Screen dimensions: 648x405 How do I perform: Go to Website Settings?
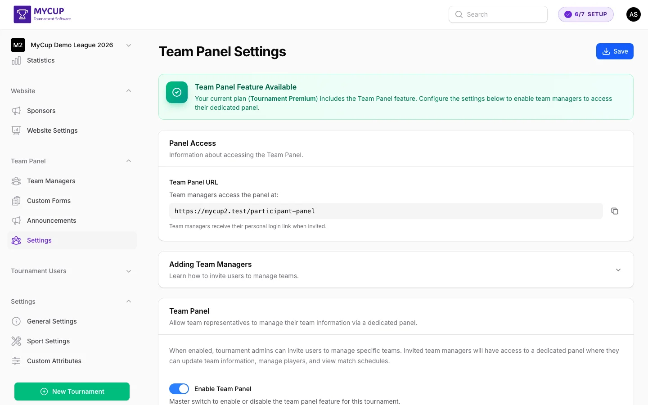tap(72, 130)
